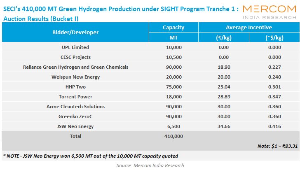Click Acme Cleantech's 0.360 dollar value

click(274, 107)
